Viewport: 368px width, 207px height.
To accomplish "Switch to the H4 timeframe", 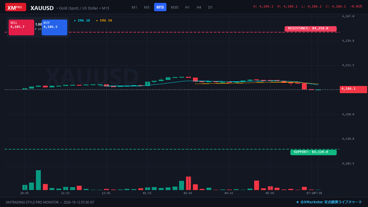I will point(199,7).
